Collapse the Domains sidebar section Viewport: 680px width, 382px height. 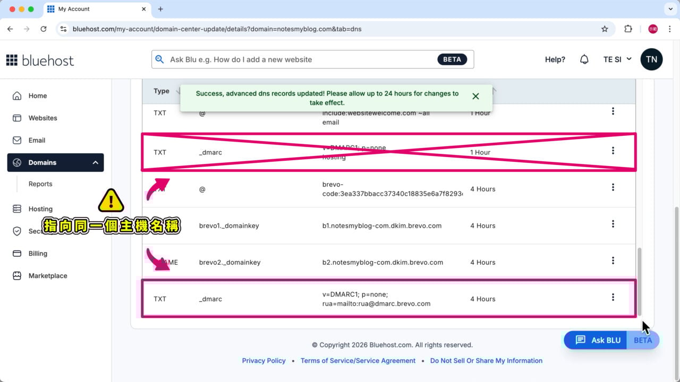[96, 163]
